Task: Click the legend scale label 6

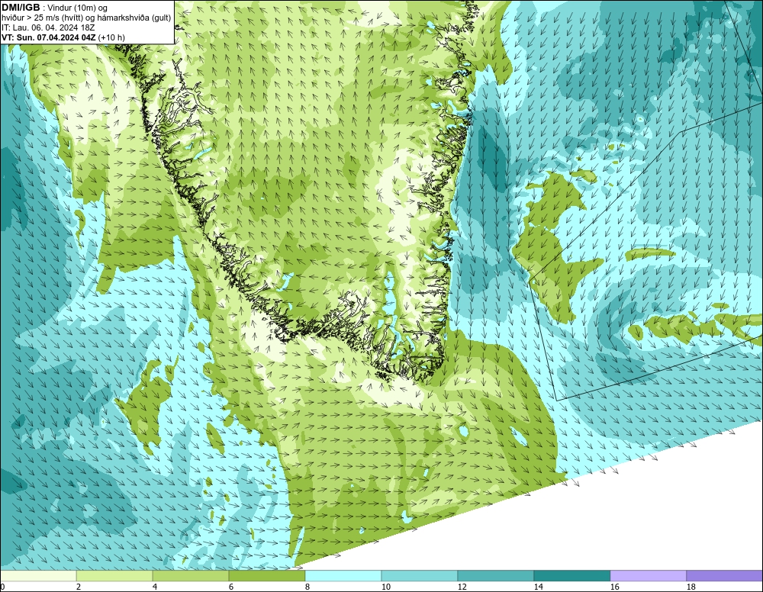Action: pos(231,587)
